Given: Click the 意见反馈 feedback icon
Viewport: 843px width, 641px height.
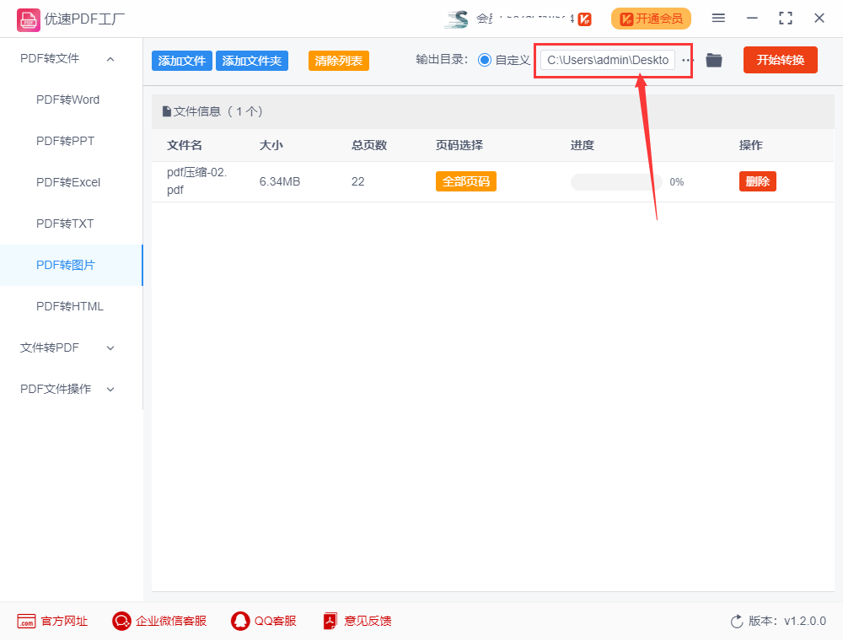Looking at the screenshot, I should (x=330, y=621).
